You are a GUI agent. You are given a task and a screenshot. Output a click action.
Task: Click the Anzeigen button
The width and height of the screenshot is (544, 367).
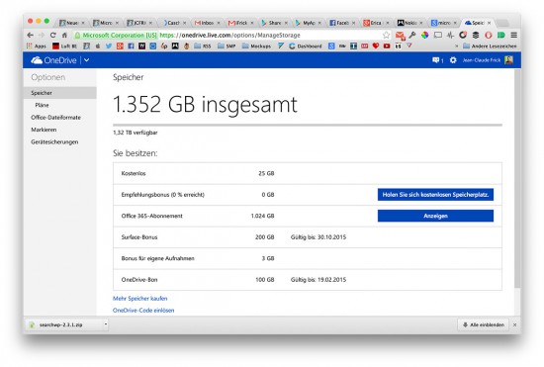pyautogui.click(x=435, y=216)
